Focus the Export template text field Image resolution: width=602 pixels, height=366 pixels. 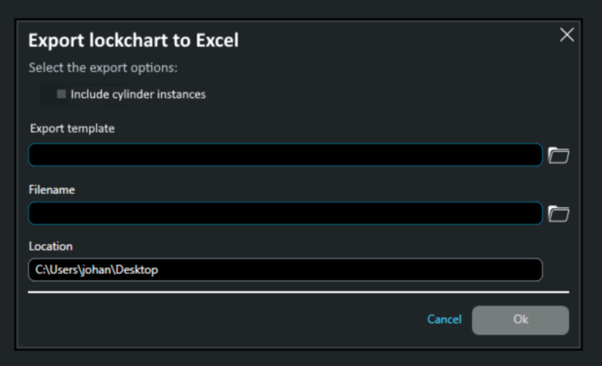coord(285,155)
